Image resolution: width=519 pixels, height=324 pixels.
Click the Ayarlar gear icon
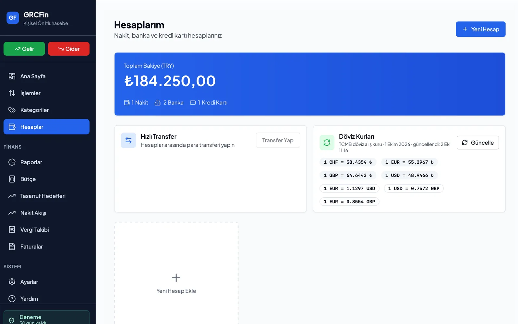coord(12,282)
